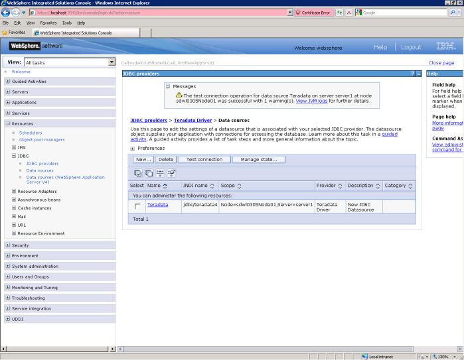The image size is (464, 360).
Task: Go to the Teradata Driver breadcrumb link
Action: click(x=193, y=120)
